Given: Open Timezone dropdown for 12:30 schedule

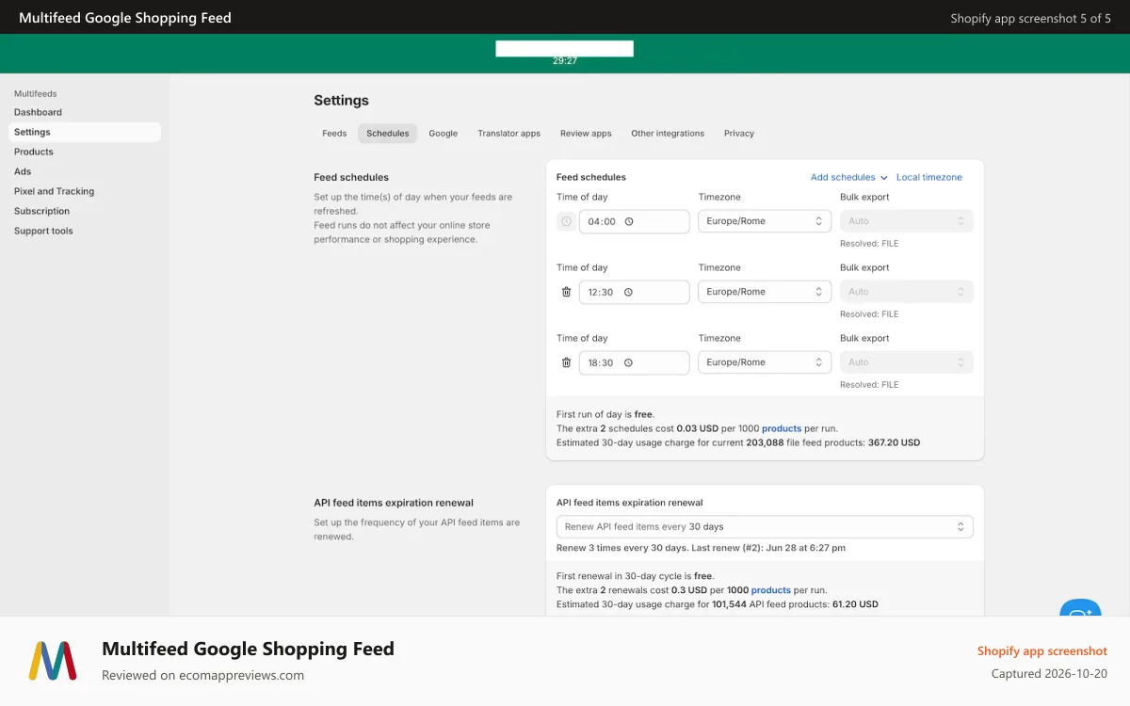Looking at the screenshot, I should click(765, 292).
